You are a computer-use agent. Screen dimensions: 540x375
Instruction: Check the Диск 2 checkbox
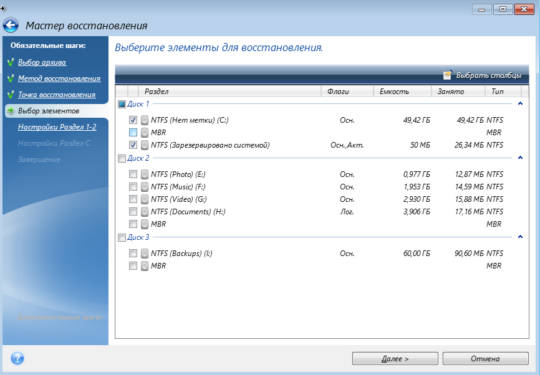(122, 158)
